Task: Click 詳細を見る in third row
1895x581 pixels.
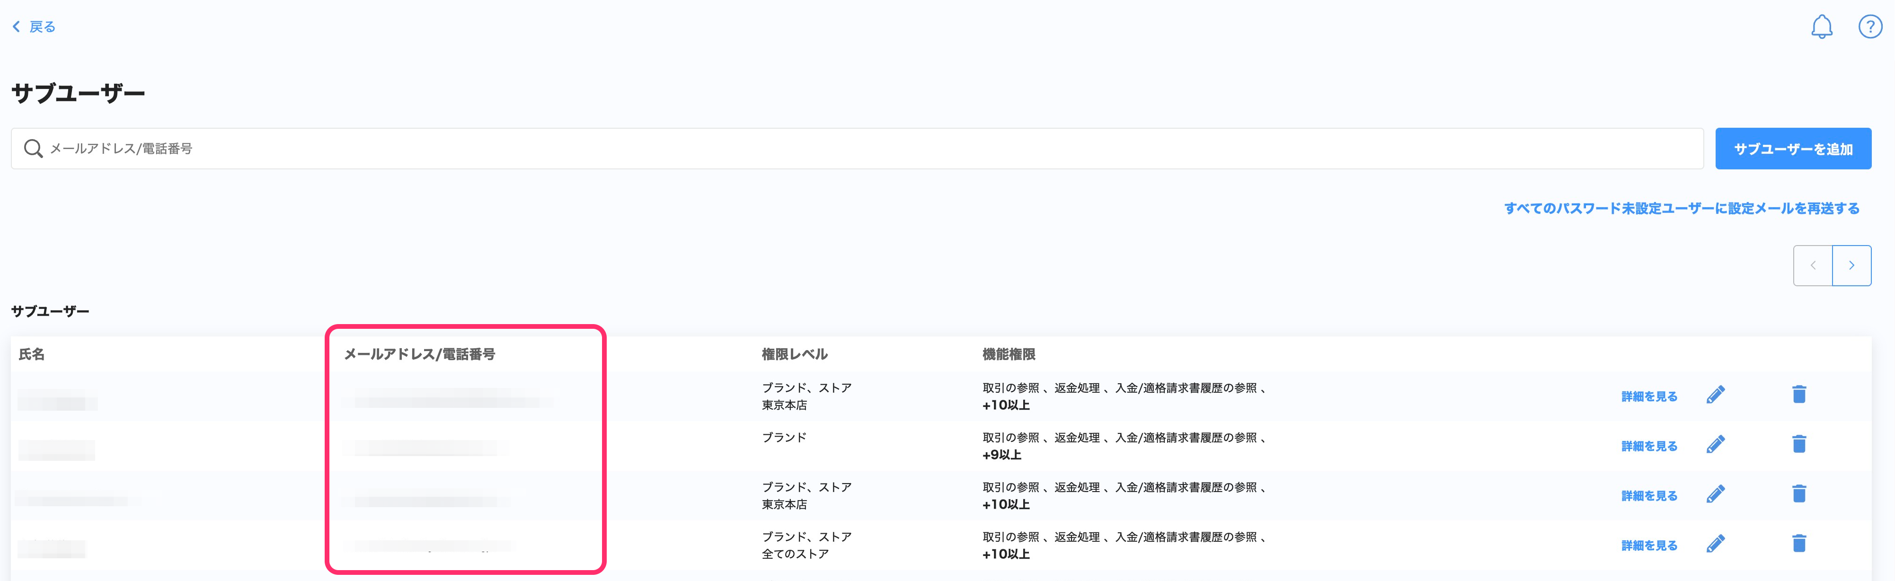Action: 1648,496
